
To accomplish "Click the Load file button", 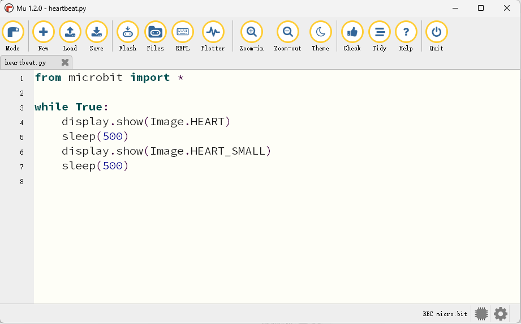I will pos(70,36).
